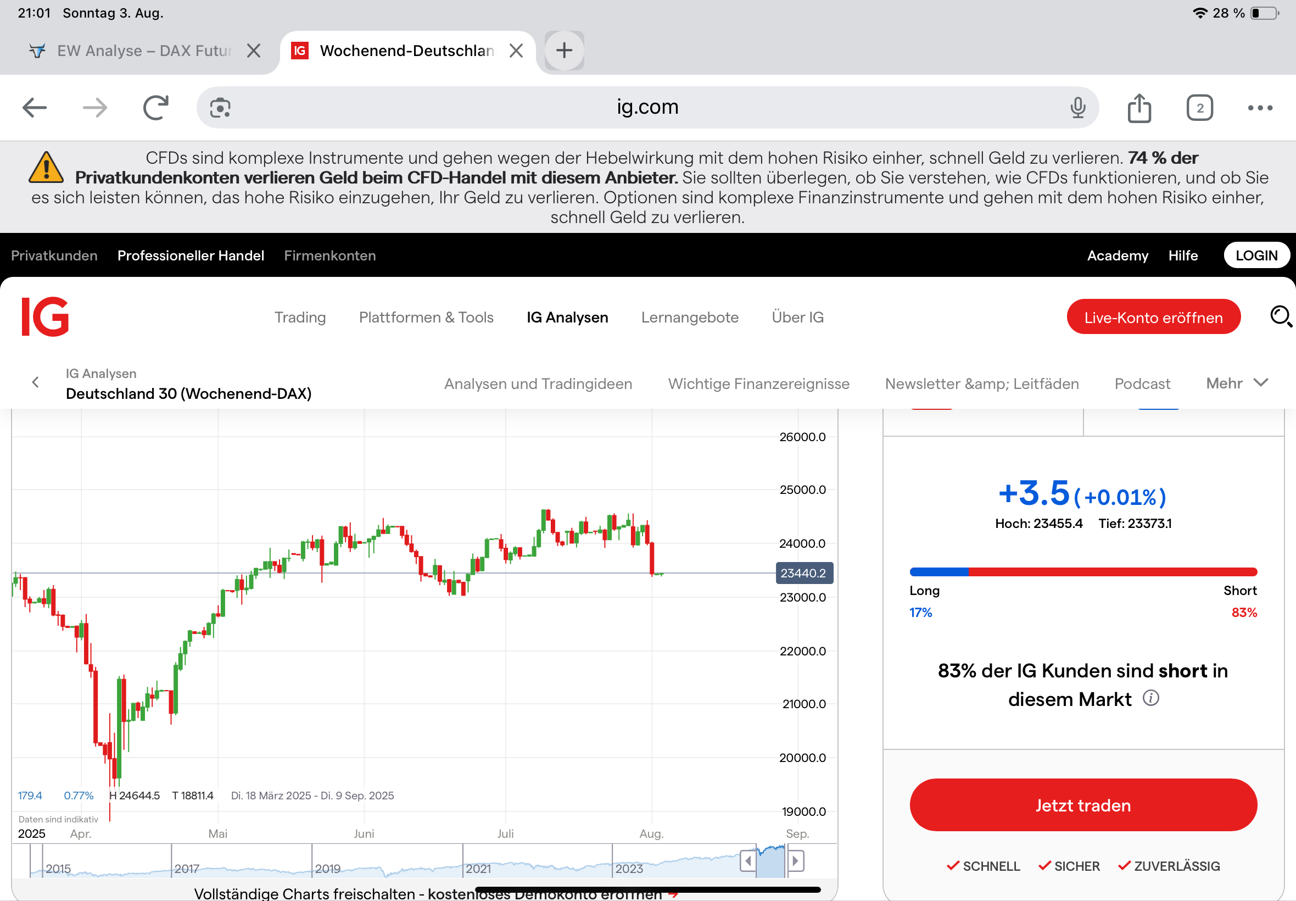This screenshot has height=901, width=1296.
Task: Expand the Mehr dropdown
Action: (x=1236, y=383)
